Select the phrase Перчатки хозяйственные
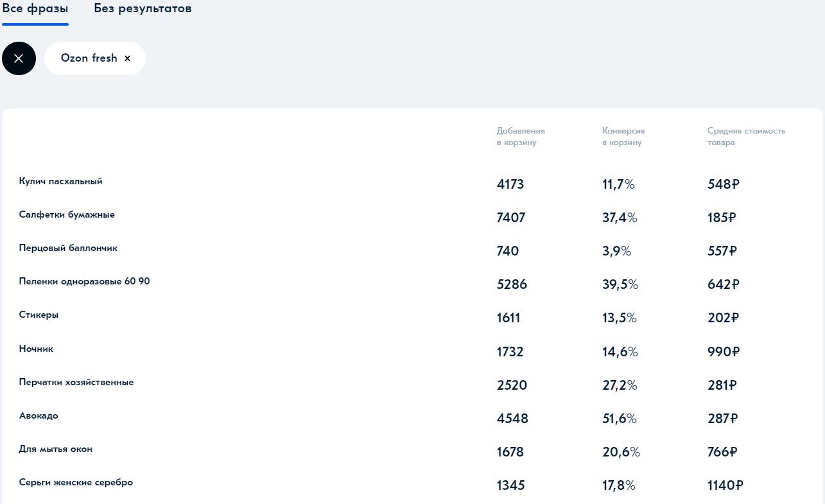Viewport: 825px width, 504px height. 76,383
